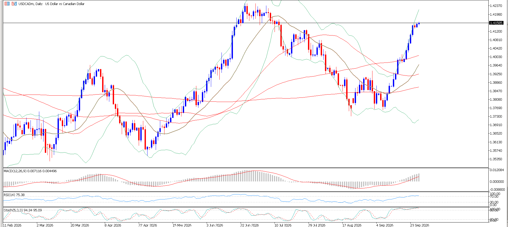Click the 29 Jul 2026 date label
This screenshot has height=227, width=508.
click(317, 225)
